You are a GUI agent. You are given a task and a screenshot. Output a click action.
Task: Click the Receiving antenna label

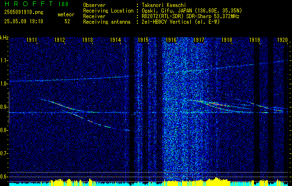107,22
